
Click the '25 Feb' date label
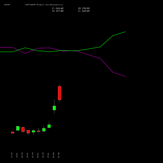[x=38, y=155]
